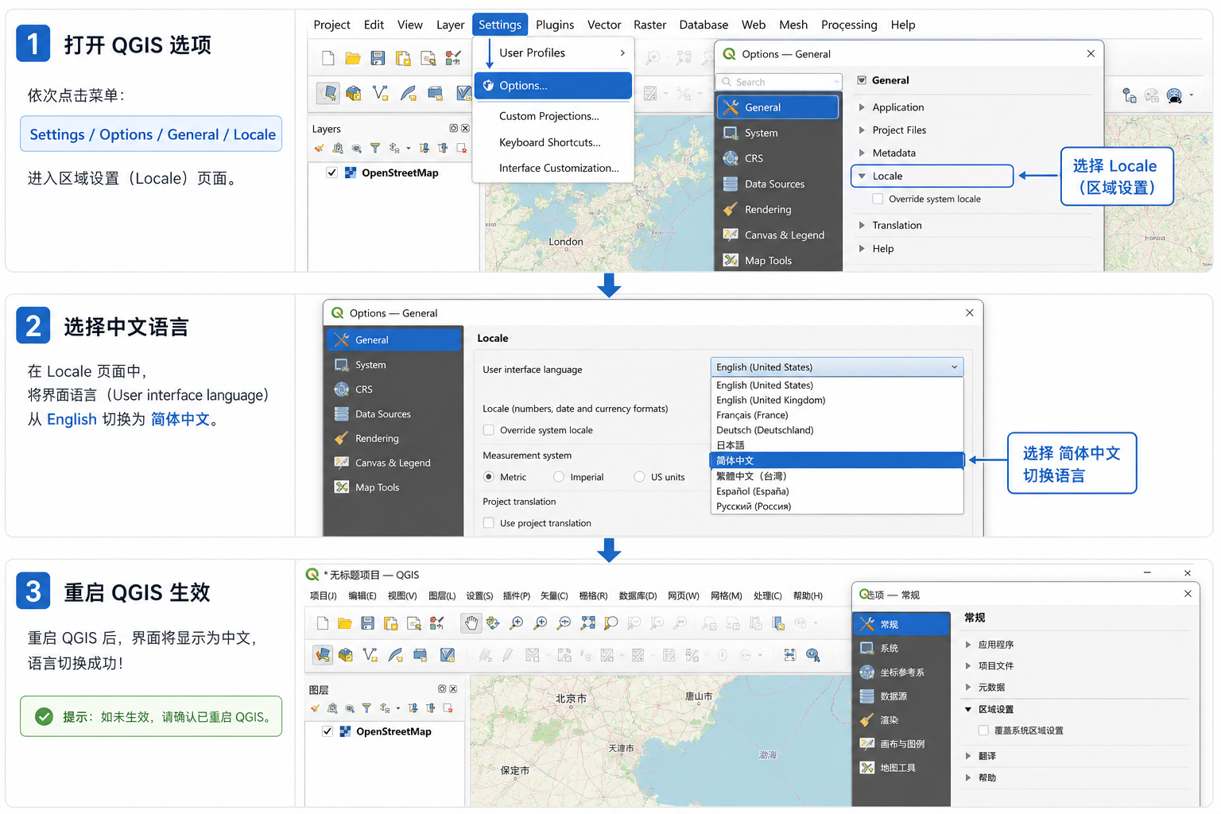Select Deutsch (Deutschland) in language list
The width and height of the screenshot is (1221, 814).
coord(837,430)
